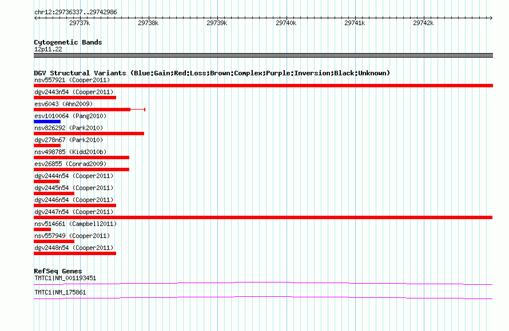Screen dimensions: 509x331
Task: Click the 29740k ruler tick label
Action: 285,23
